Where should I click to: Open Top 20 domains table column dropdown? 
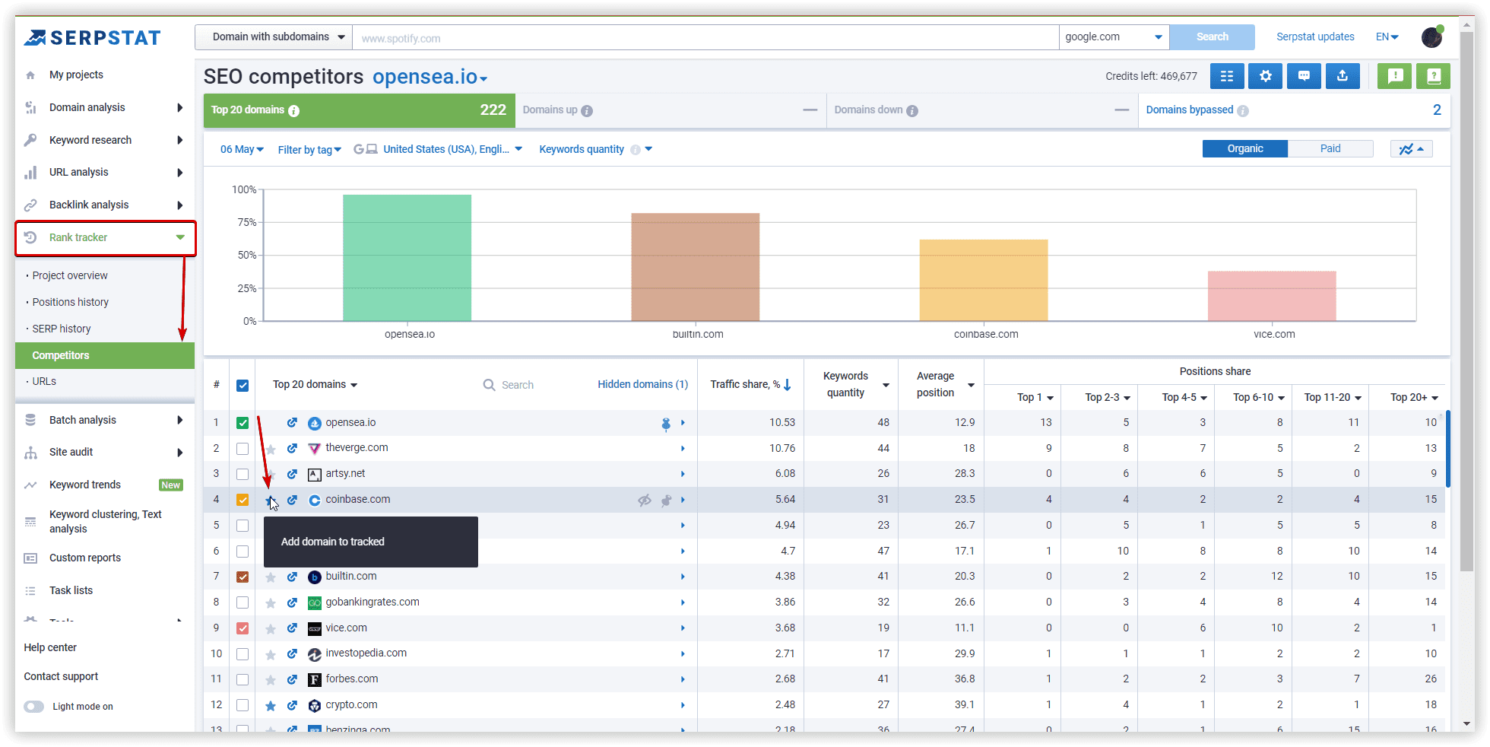coord(315,385)
